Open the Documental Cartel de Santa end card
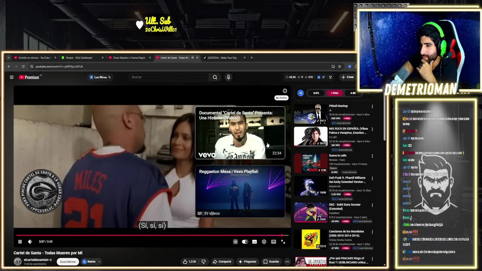The image size is (482, 271). (240, 133)
